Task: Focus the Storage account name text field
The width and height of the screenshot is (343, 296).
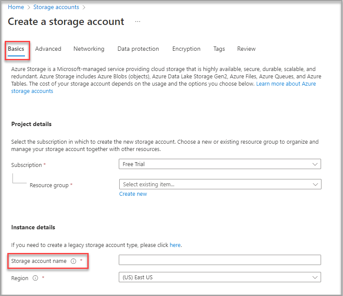Action: [219, 260]
